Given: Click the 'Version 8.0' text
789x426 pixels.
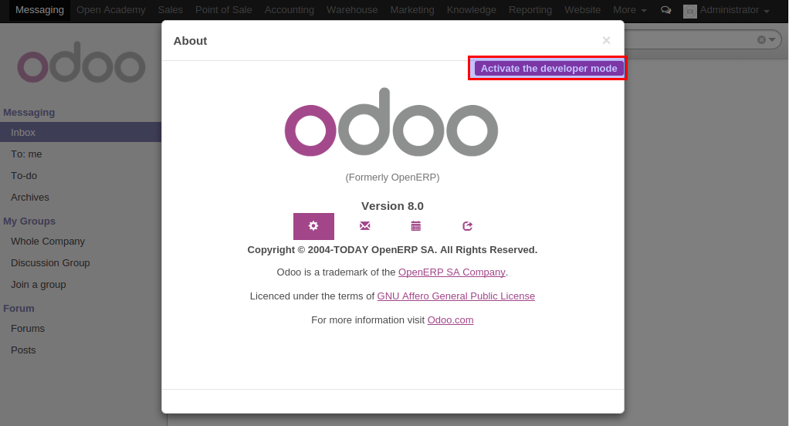Looking at the screenshot, I should [392, 206].
